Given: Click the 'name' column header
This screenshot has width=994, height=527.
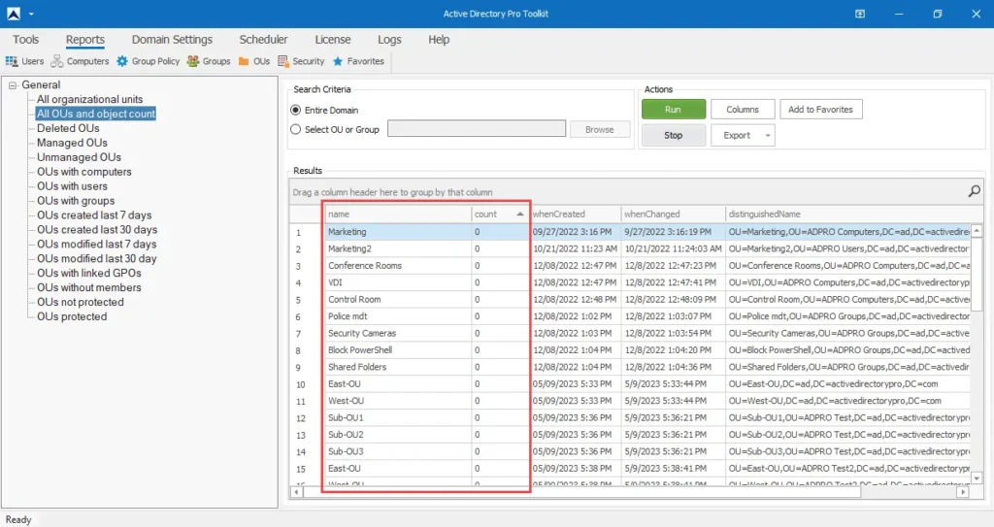Looking at the screenshot, I should click(398, 214).
